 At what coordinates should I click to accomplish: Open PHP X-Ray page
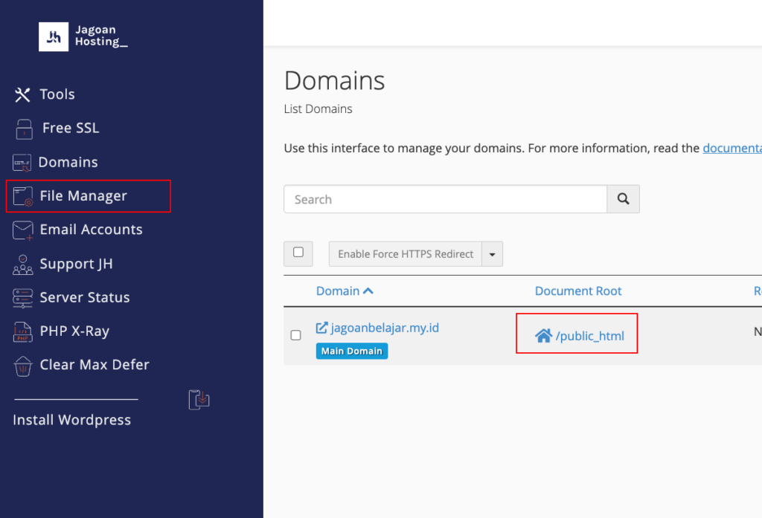coord(74,331)
